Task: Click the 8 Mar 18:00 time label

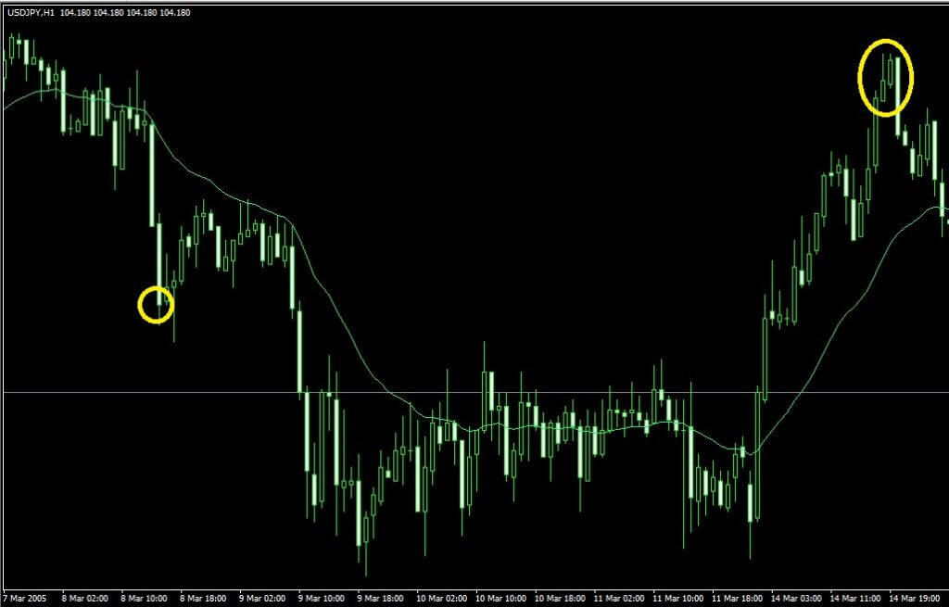Action: 203,599
